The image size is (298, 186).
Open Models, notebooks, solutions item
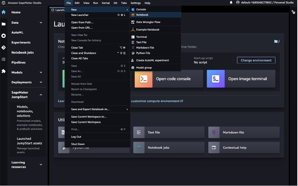pos(27,118)
